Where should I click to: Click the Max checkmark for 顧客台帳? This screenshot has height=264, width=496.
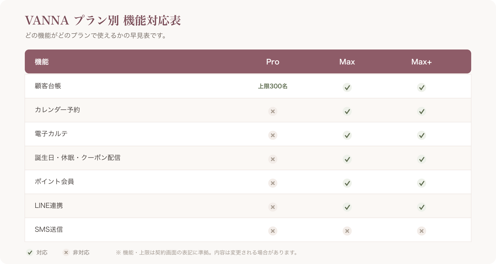(347, 87)
